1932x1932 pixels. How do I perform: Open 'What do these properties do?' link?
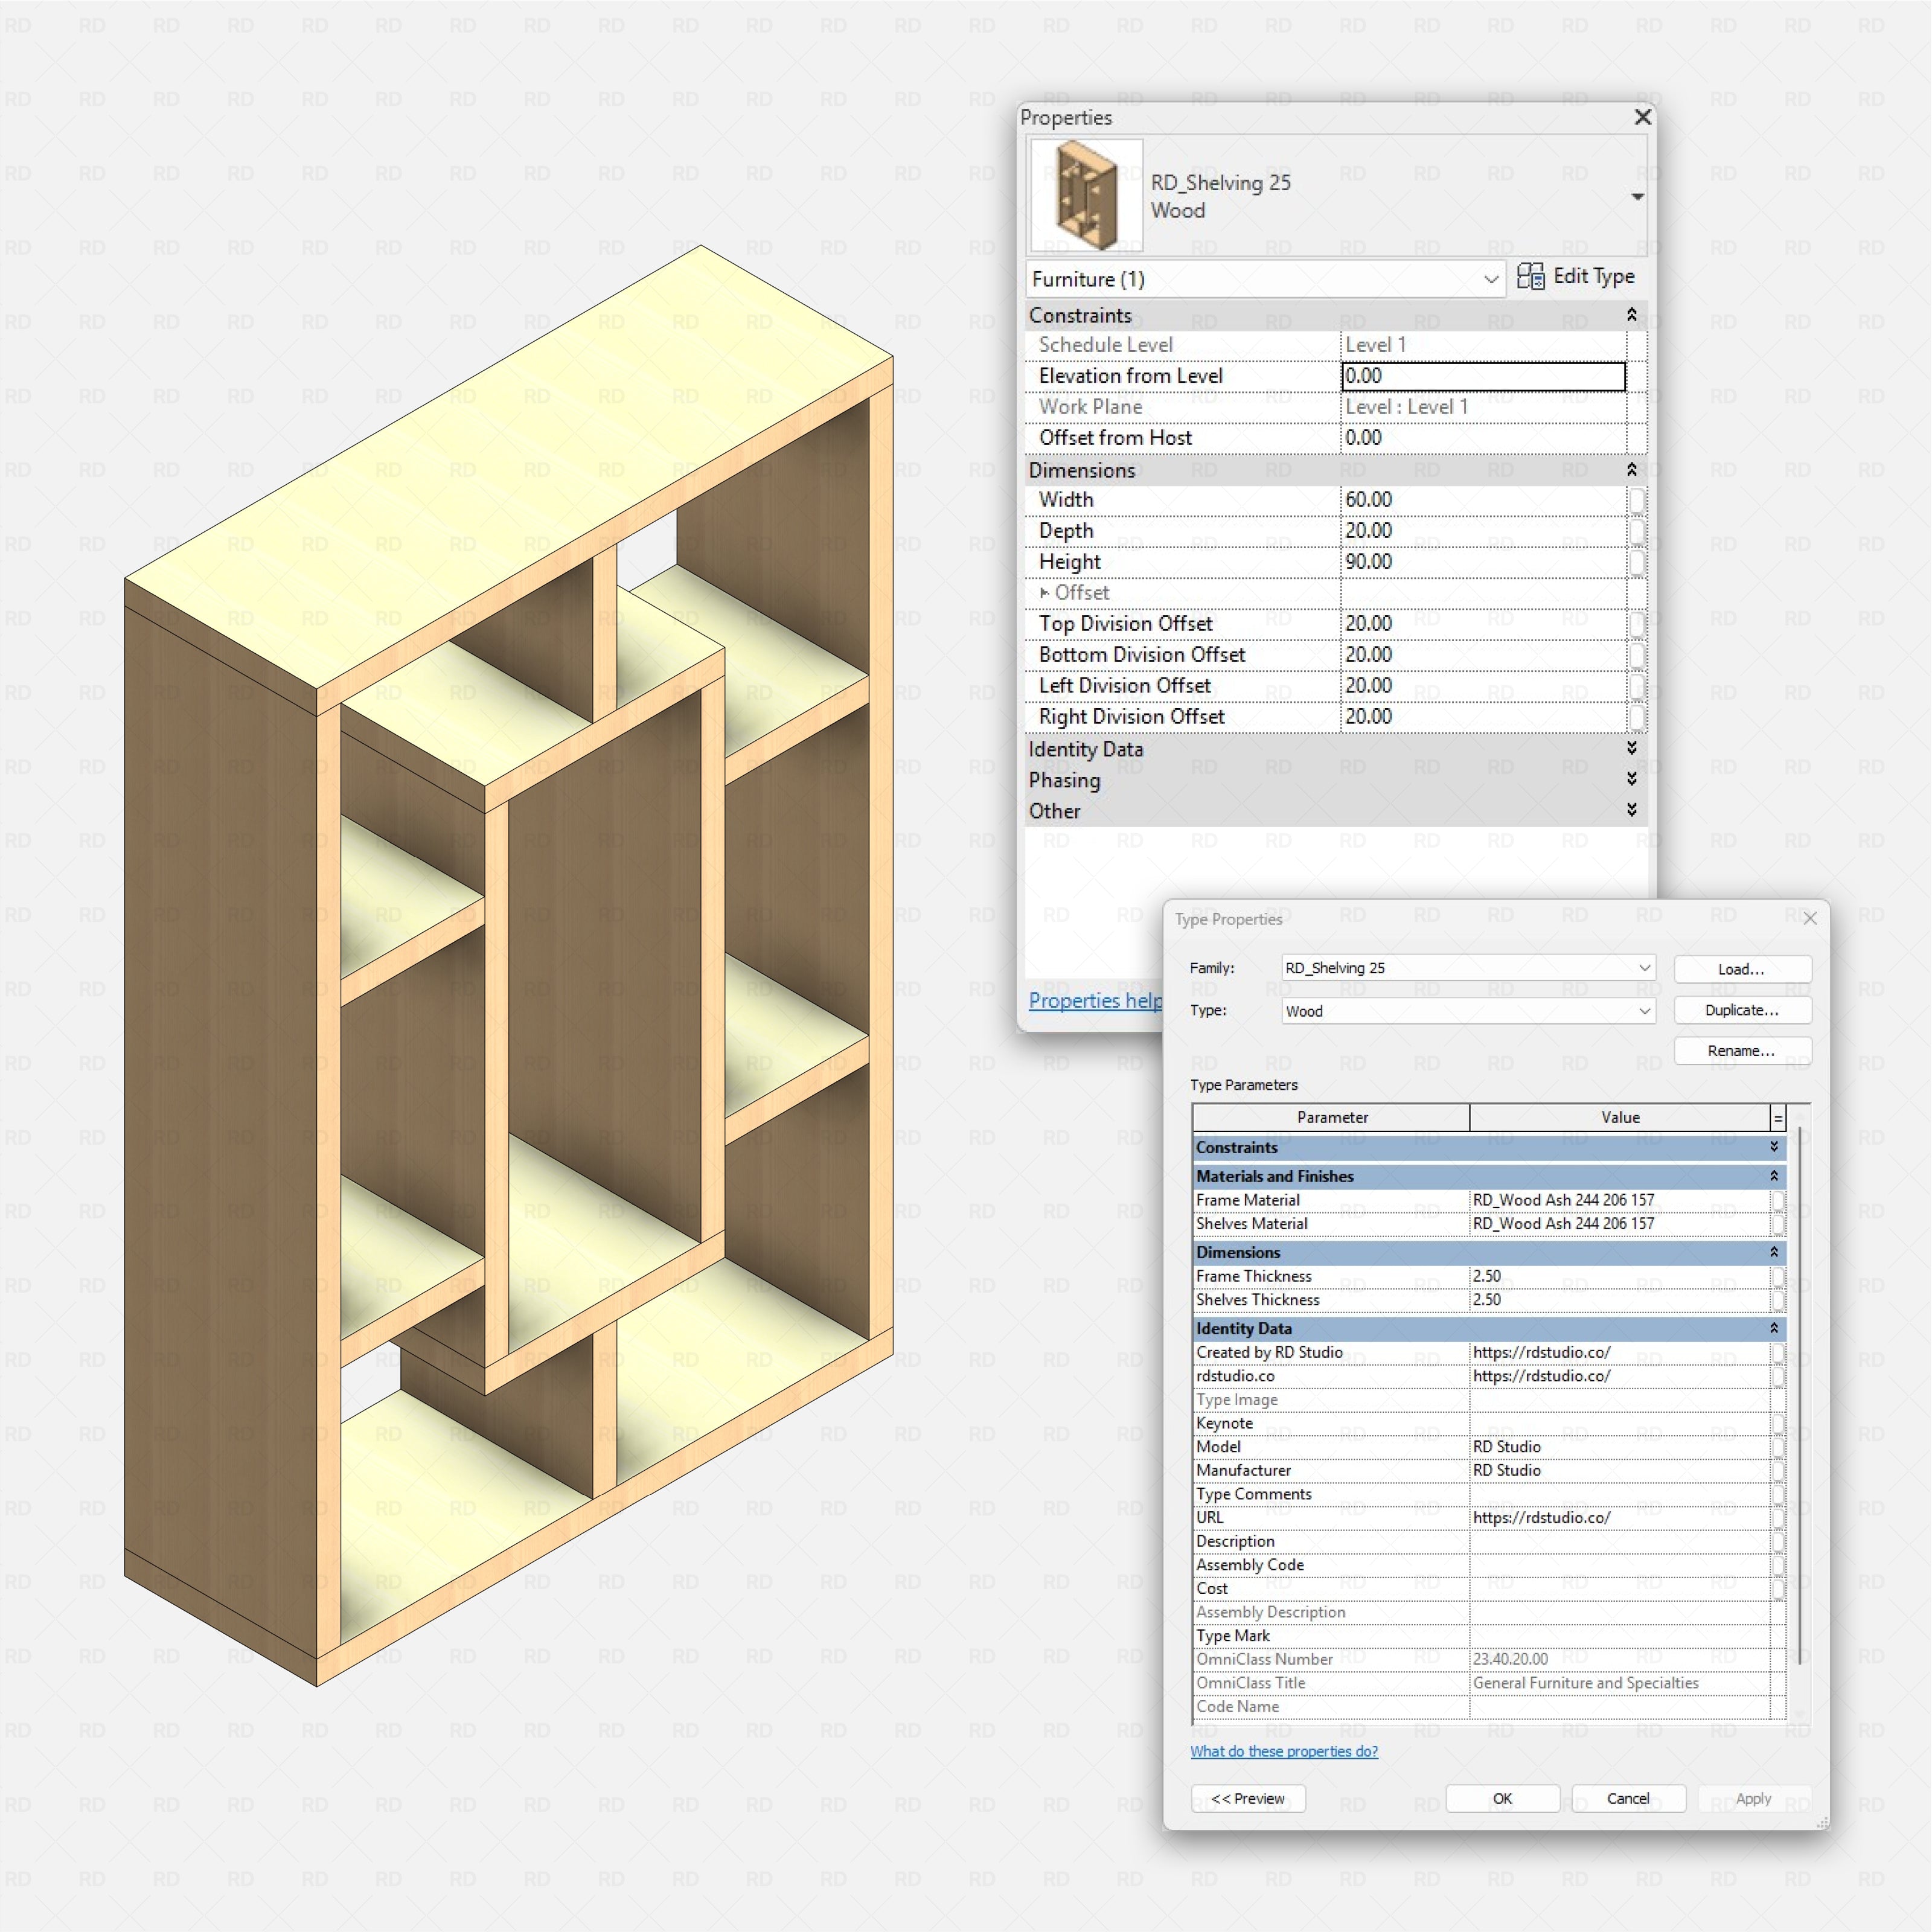tap(1284, 1751)
